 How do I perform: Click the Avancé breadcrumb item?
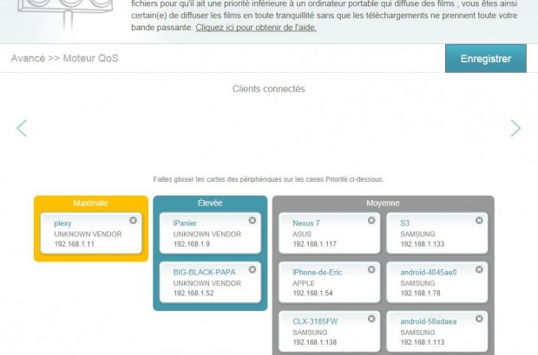pos(26,59)
